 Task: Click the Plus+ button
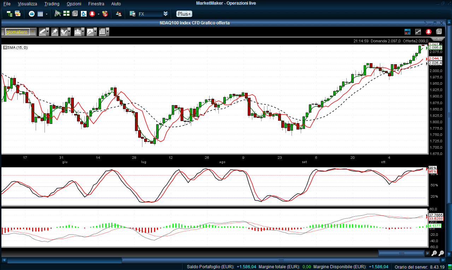pyautogui.click(x=184, y=14)
